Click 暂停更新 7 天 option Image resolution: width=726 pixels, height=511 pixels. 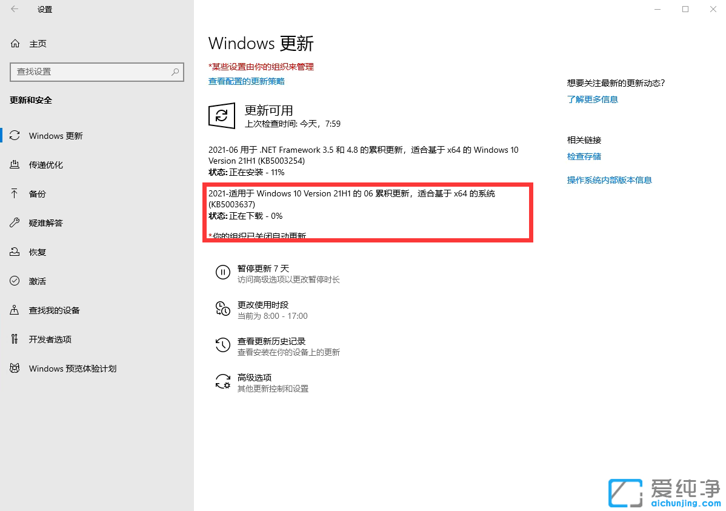tap(278, 273)
